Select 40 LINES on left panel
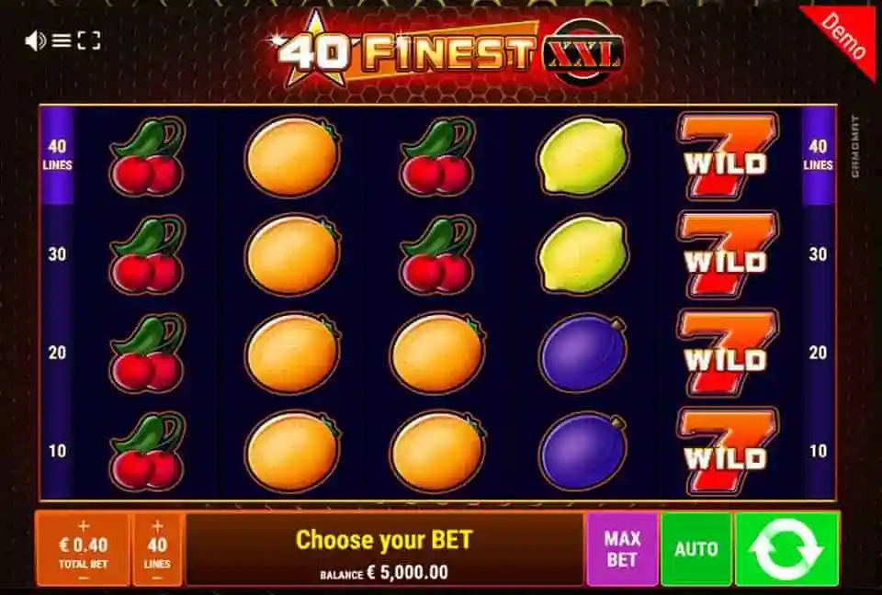Viewport: 882px width, 595px height. (57, 154)
